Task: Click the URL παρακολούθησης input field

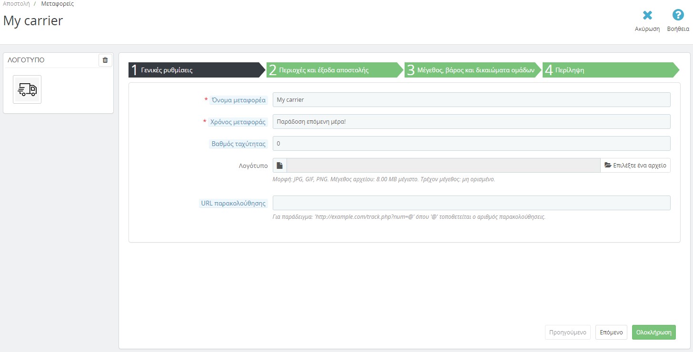Action: pyautogui.click(x=471, y=203)
